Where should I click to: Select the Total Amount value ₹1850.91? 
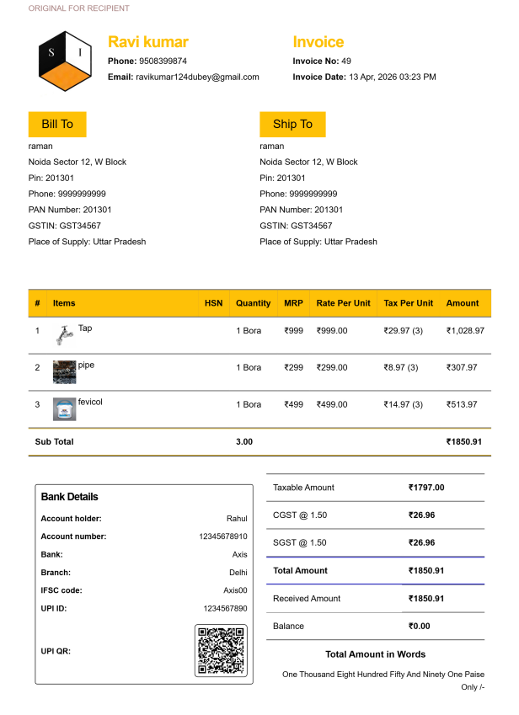tap(426, 570)
